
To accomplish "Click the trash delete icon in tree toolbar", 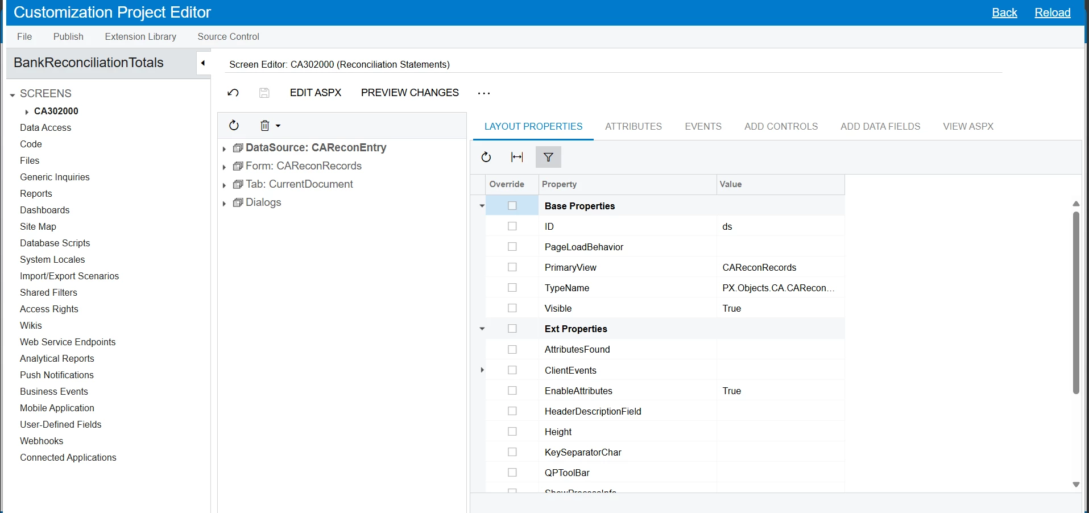I will pyautogui.click(x=264, y=126).
